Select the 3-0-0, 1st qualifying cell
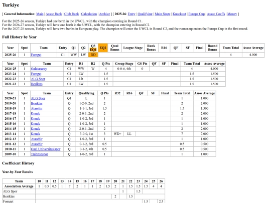The image size is (271, 203). (x=86, y=134)
